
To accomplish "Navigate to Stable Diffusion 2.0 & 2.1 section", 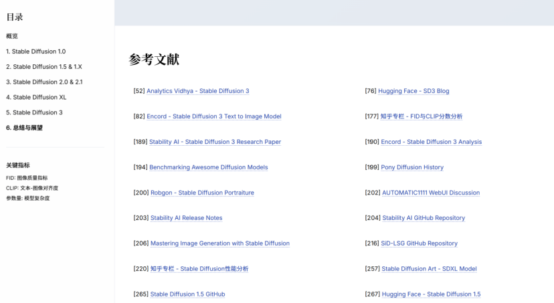I will pos(44,82).
